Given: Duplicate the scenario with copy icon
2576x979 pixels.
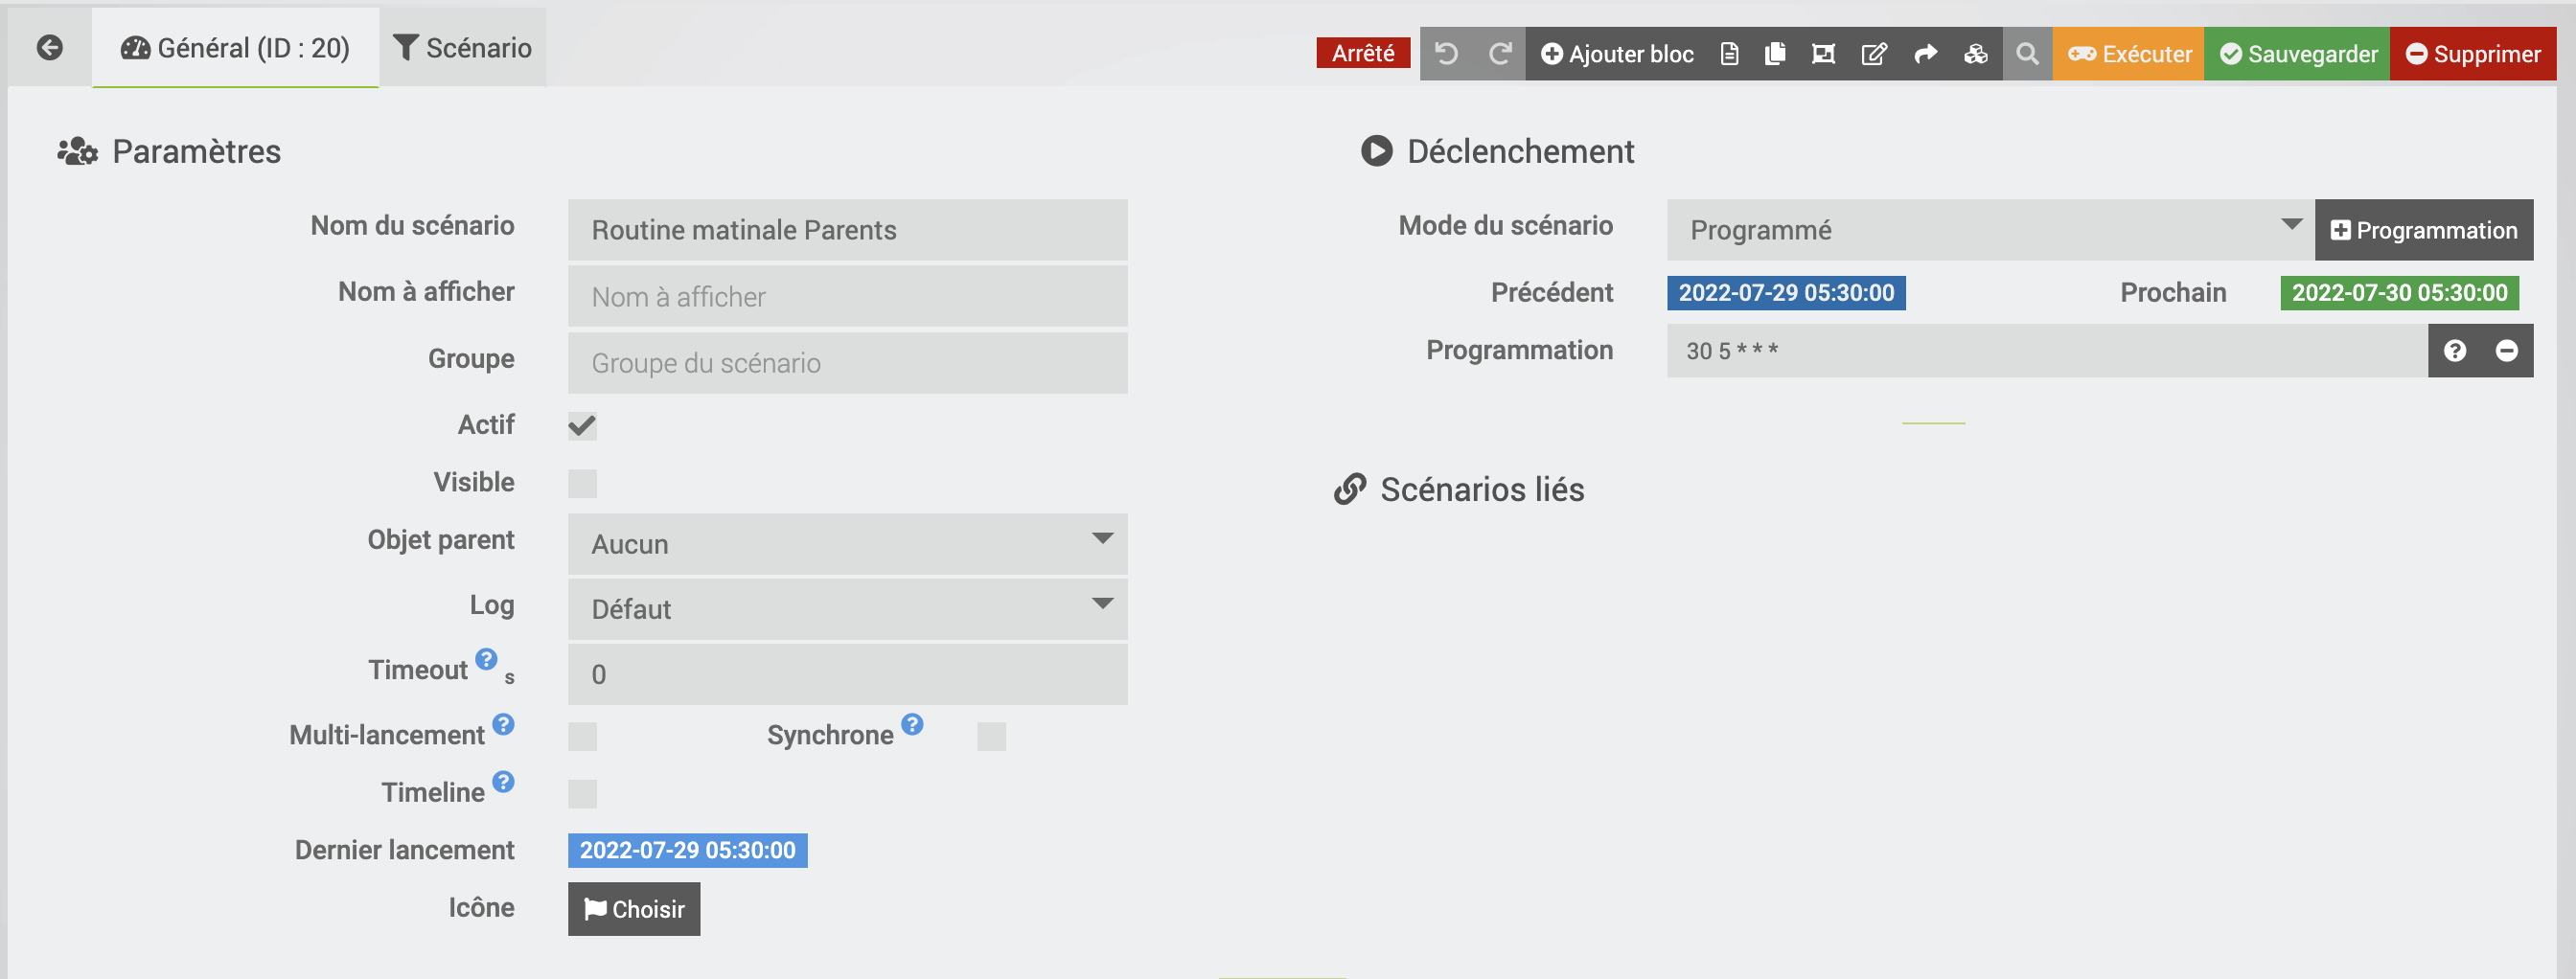Looking at the screenshot, I should click(x=1775, y=54).
